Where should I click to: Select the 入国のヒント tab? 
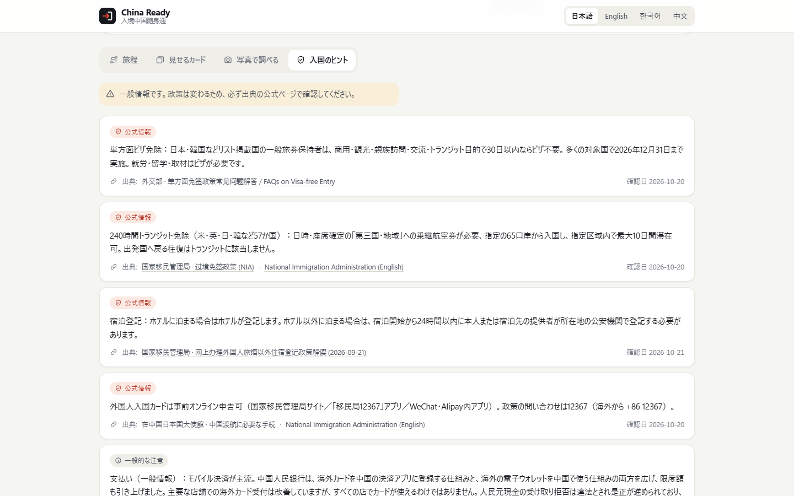(322, 60)
